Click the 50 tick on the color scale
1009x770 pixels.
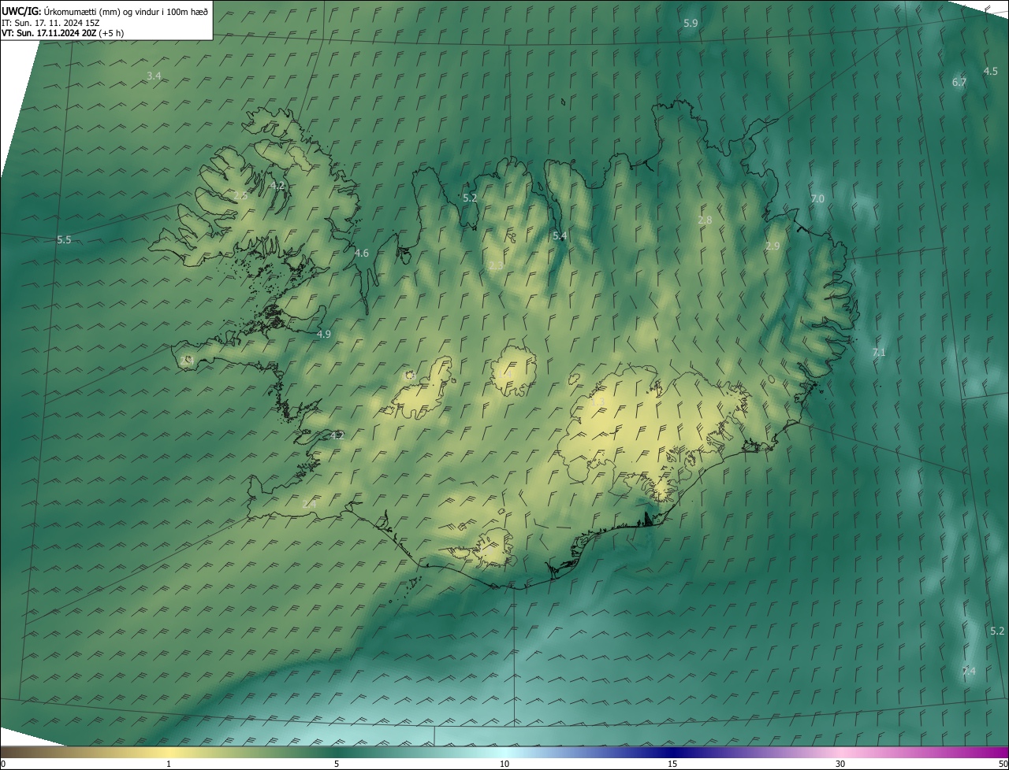tap(1003, 764)
